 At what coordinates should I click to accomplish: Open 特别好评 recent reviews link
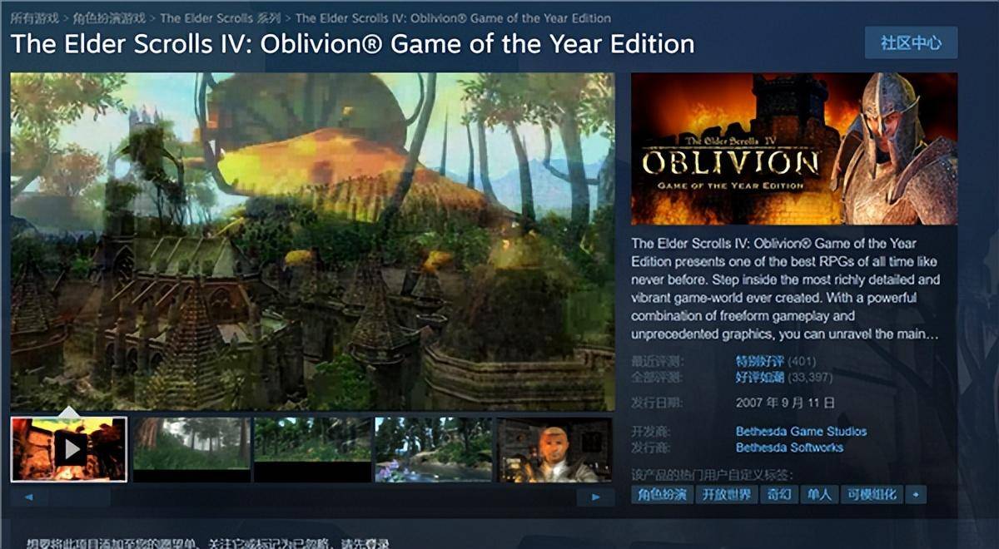[x=759, y=362]
